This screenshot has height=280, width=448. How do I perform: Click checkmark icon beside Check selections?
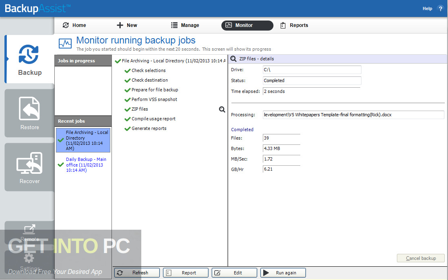[x=128, y=71]
